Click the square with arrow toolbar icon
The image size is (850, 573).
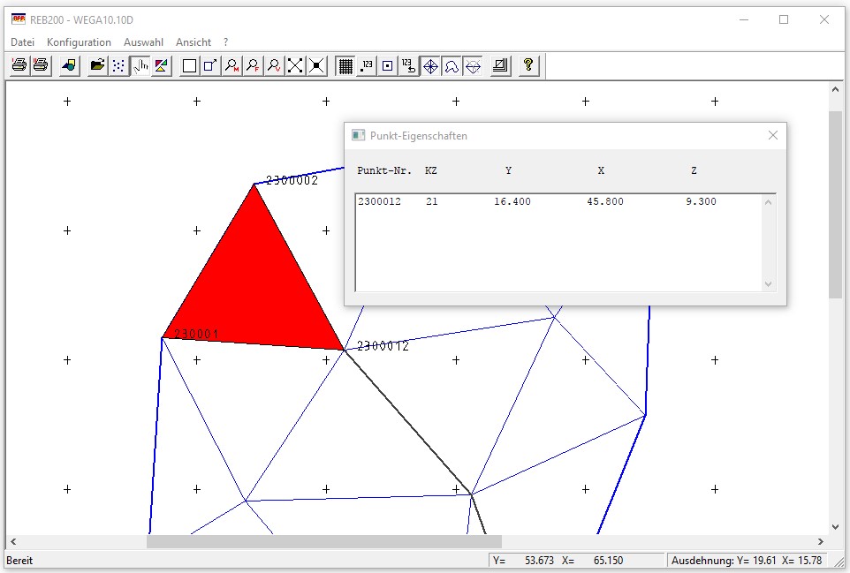pyautogui.click(x=210, y=66)
